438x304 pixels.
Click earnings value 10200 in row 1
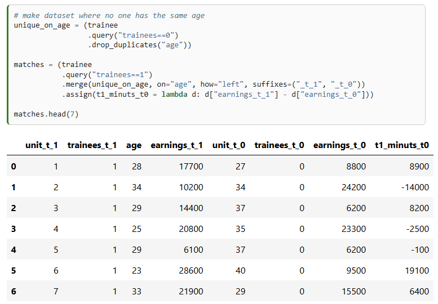point(191,187)
